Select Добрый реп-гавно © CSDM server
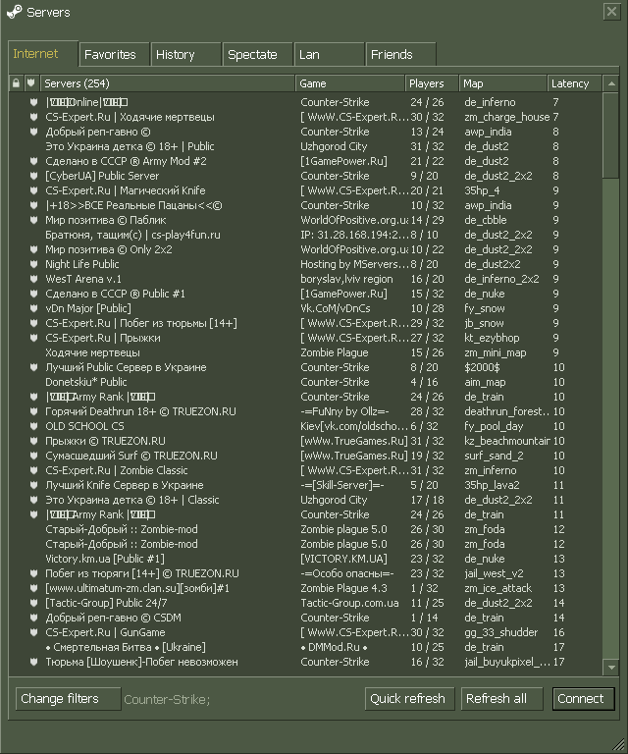 (x=305, y=618)
